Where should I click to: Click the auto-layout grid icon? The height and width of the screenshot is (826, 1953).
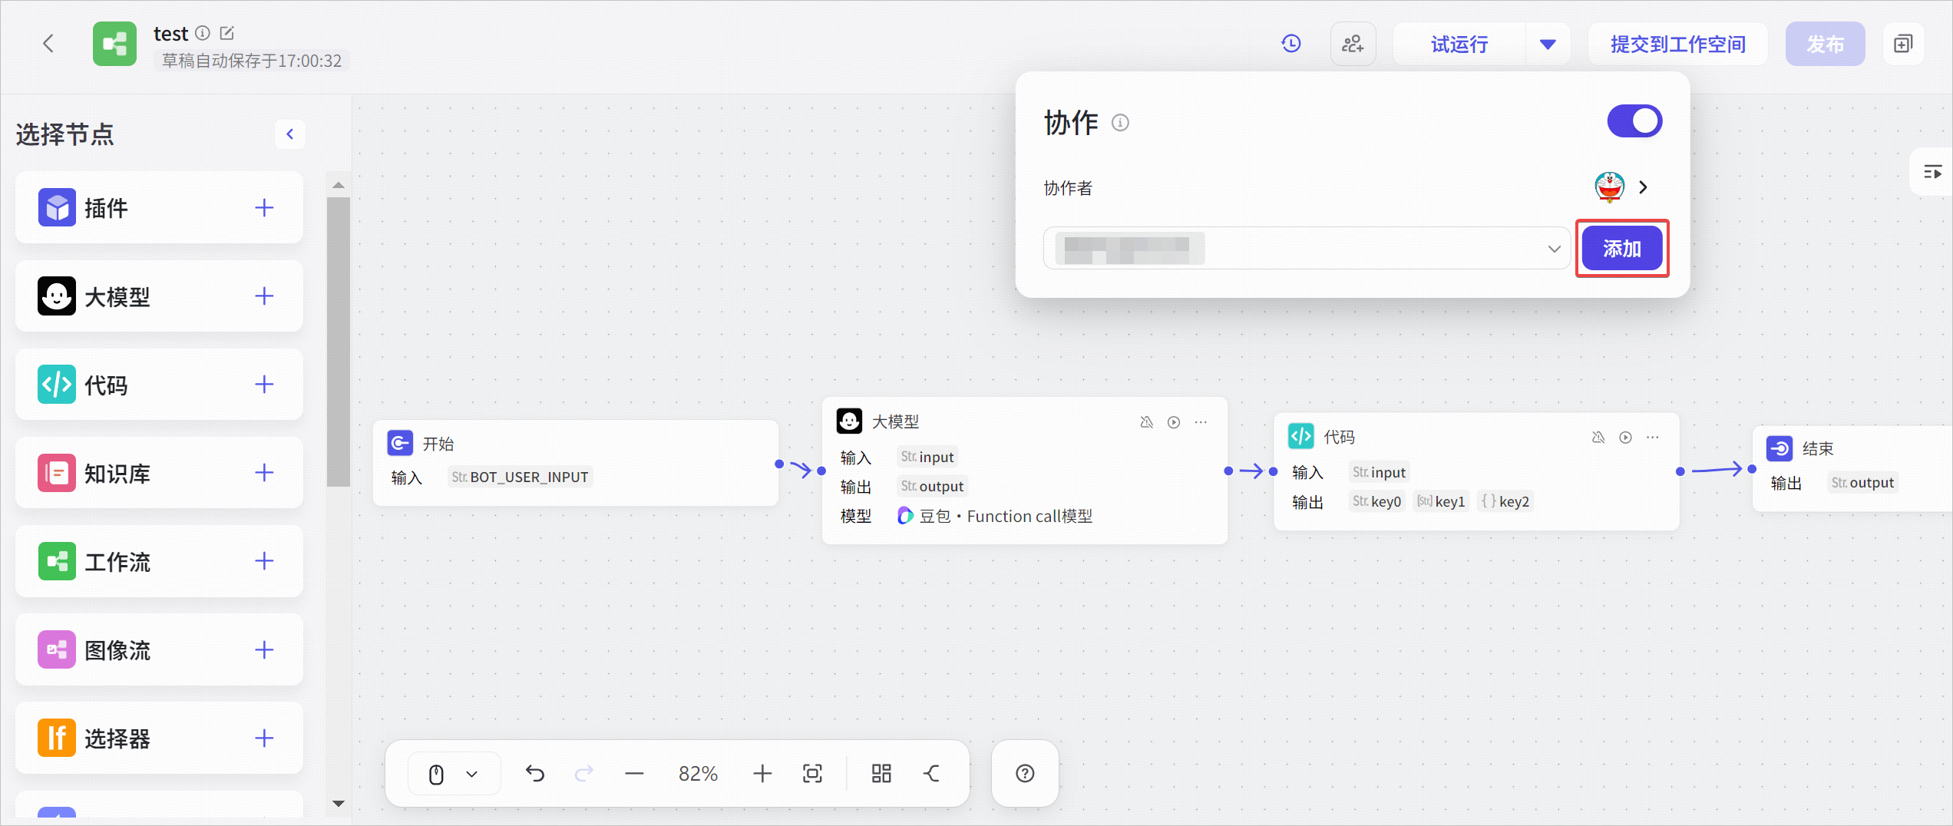(x=881, y=773)
